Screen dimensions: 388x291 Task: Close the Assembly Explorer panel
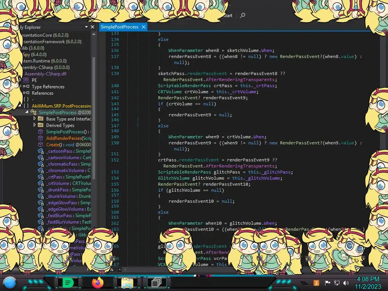(x=92, y=27)
